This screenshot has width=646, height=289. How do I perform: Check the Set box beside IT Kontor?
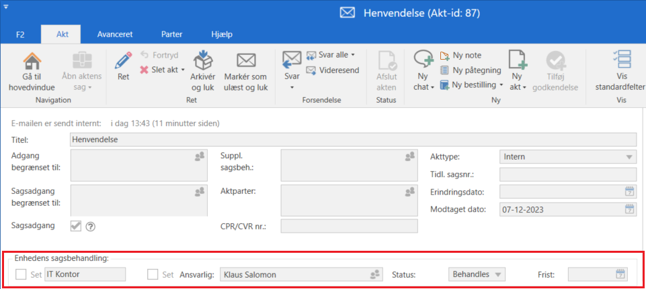click(x=22, y=274)
